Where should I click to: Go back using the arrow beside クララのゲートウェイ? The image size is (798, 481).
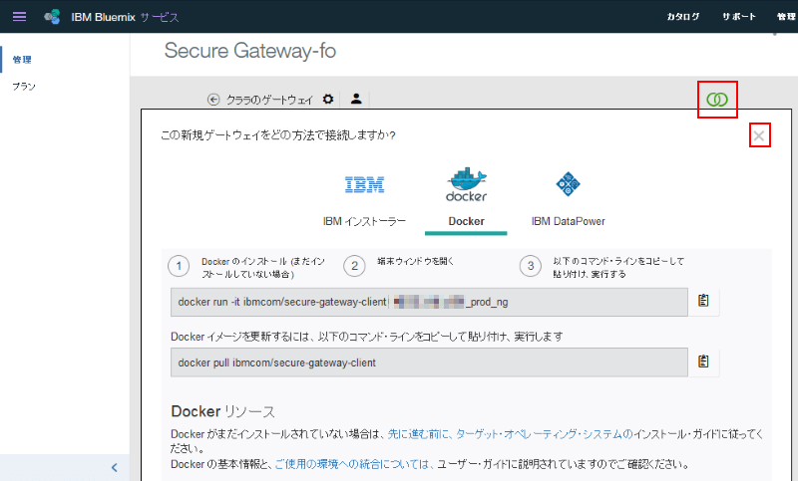213,100
